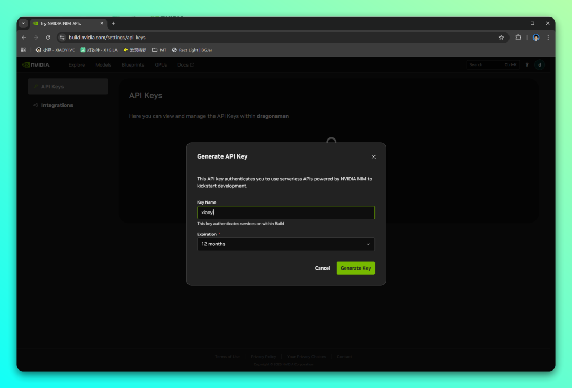Go back to the previous page
The height and width of the screenshot is (388, 572).
tap(24, 38)
